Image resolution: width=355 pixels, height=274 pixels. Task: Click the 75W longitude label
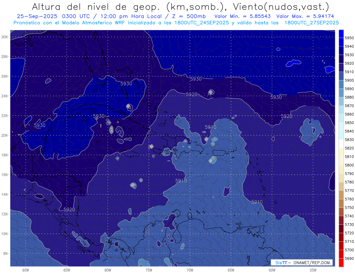tap(149, 270)
